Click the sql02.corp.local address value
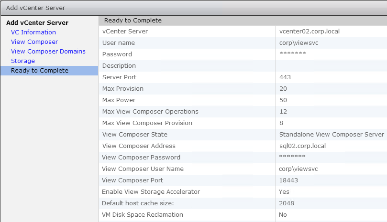 click(x=302, y=146)
